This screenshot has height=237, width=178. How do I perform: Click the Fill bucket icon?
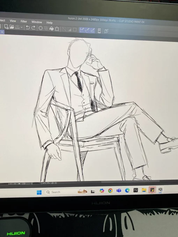tap(51, 29)
